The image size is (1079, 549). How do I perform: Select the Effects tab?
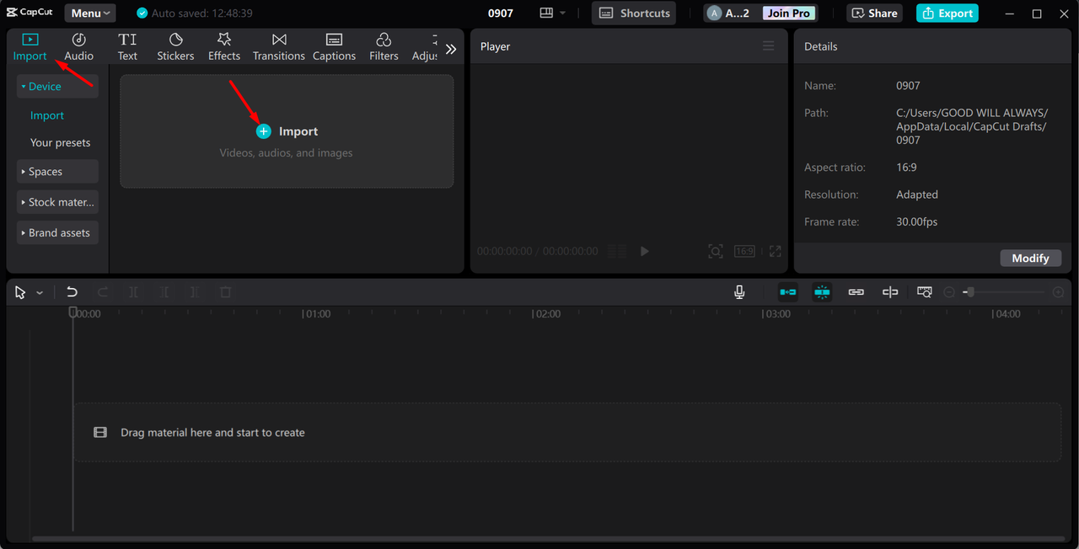tap(224, 47)
